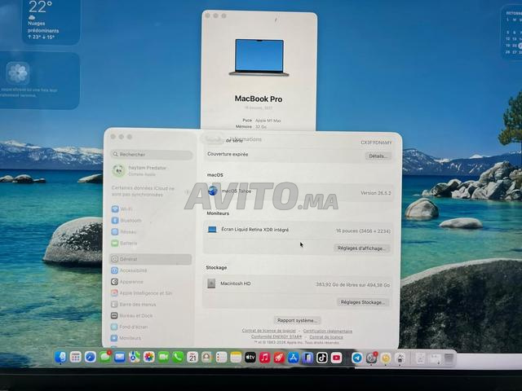Open Réglages Stockage… button

pos(363,302)
